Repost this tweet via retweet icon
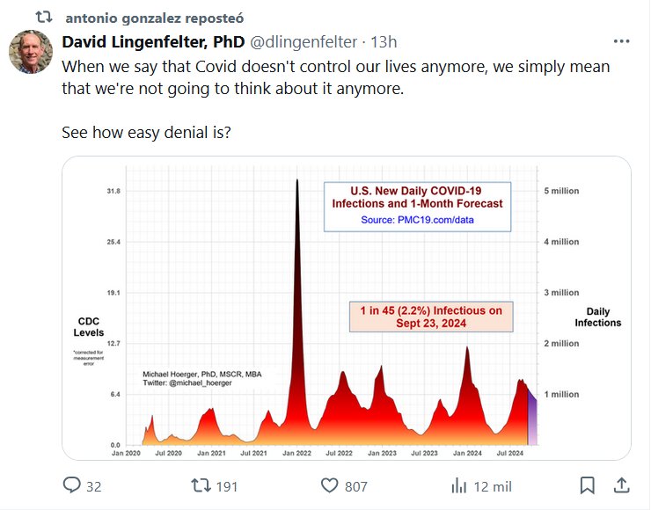The height and width of the screenshot is (510, 651). coord(201,485)
